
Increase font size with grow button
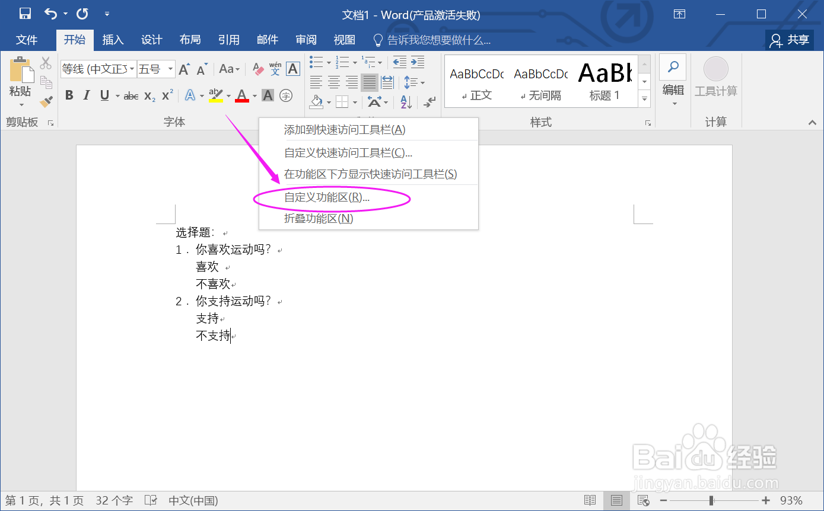pyautogui.click(x=184, y=69)
